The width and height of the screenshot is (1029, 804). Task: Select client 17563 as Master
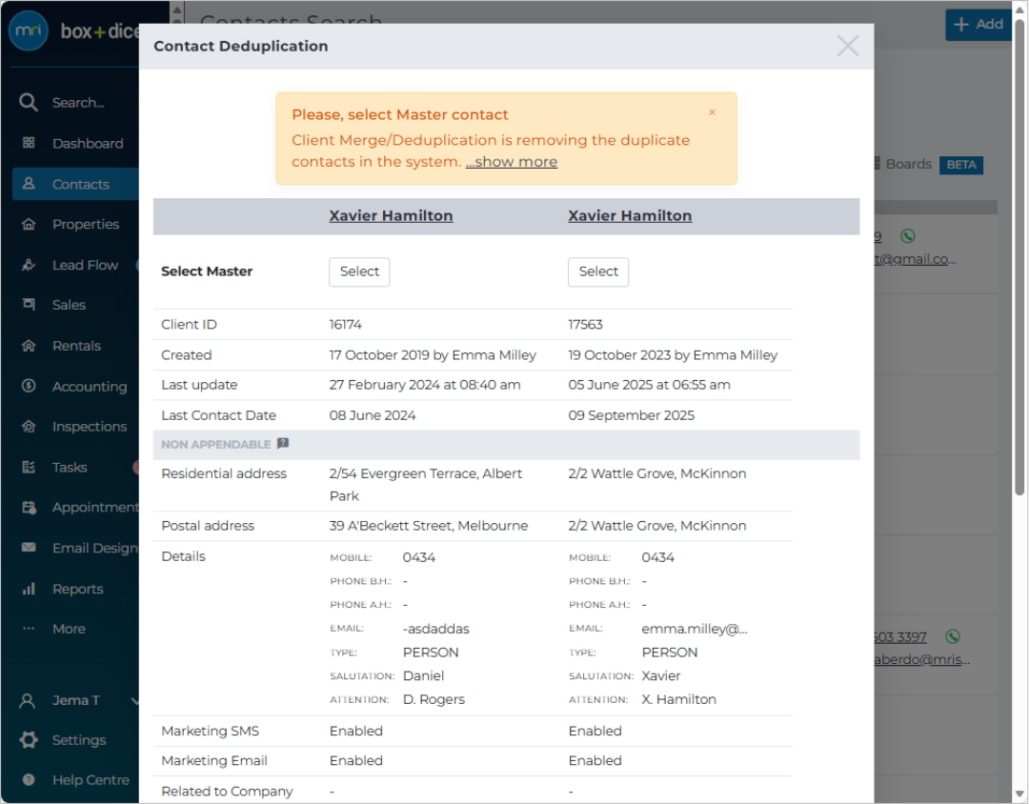click(597, 271)
